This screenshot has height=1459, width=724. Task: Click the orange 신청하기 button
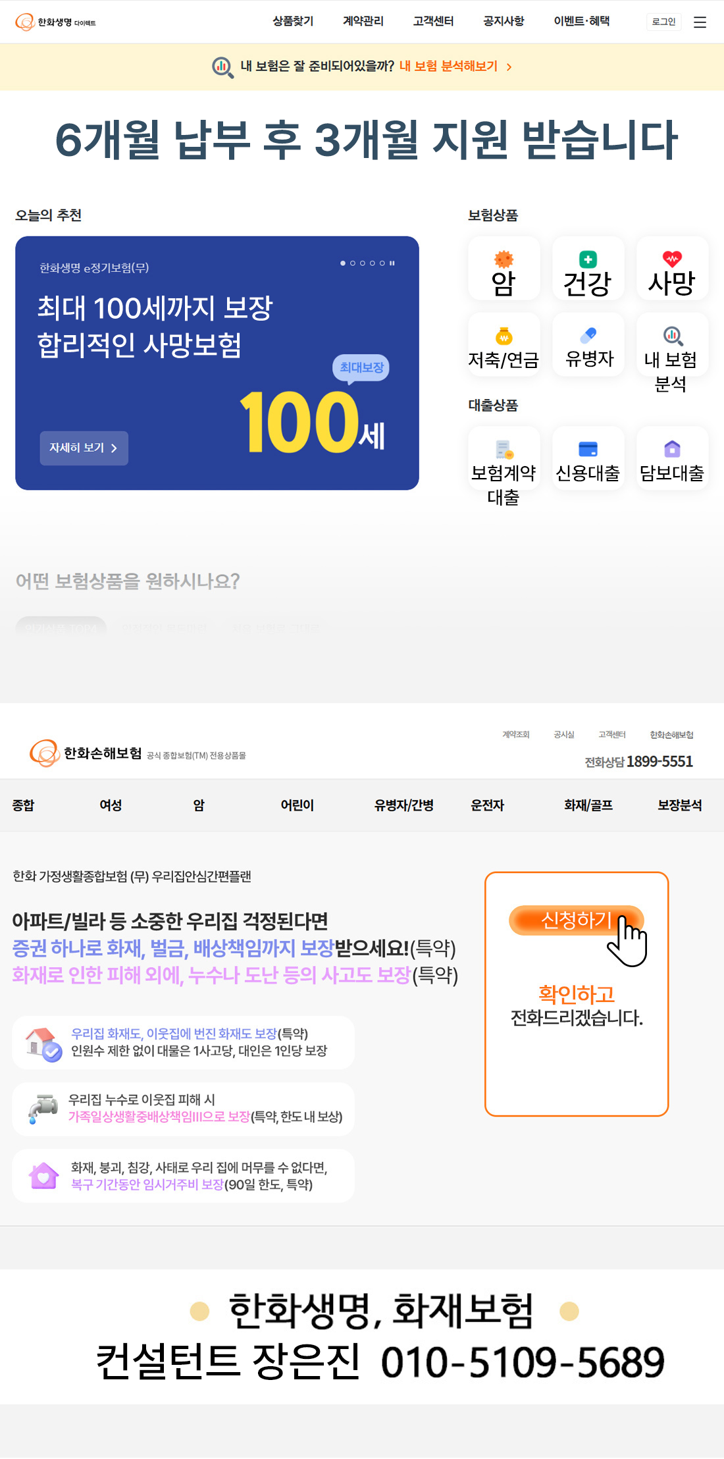[575, 920]
